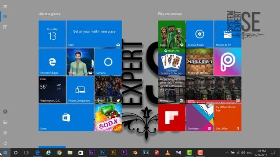Open the File Explorer icon in Start sidebar
This screenshot has height=157, width=280.
pyautogui.click(x=5, y=122)
